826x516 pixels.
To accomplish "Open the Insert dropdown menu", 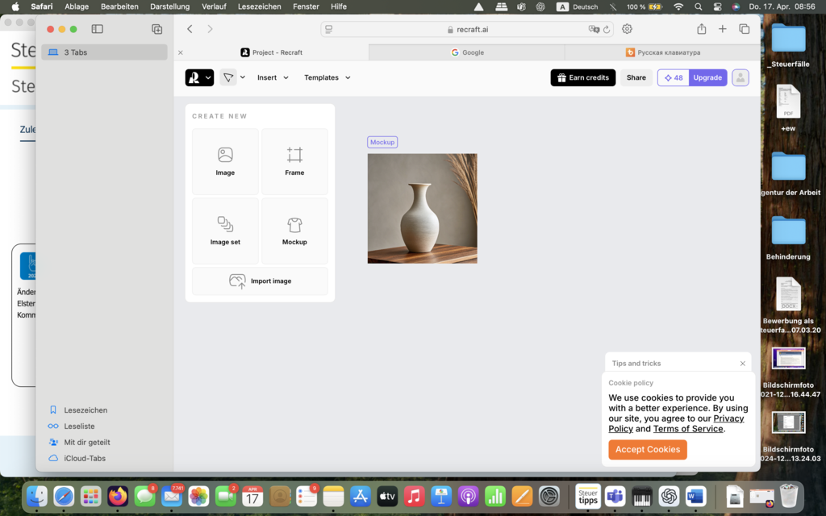I will [273, 77].
